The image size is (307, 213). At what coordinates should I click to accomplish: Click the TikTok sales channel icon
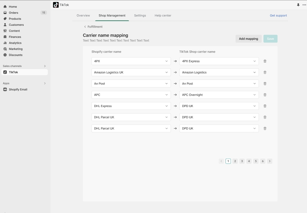click(x=5, y=72)
